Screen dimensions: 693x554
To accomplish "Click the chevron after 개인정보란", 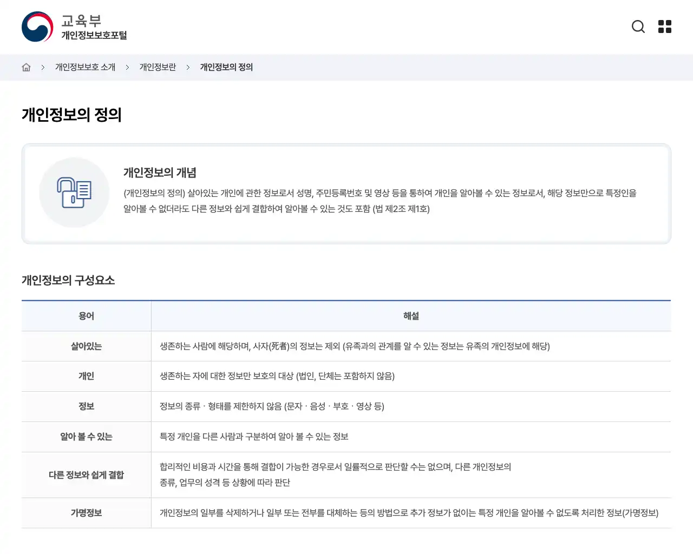I will click(188, 67).
